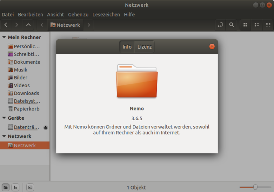Viewport: 274px width, 192px height.
Task: Close the Netzwerk window
Action: [x=269, y=5]
